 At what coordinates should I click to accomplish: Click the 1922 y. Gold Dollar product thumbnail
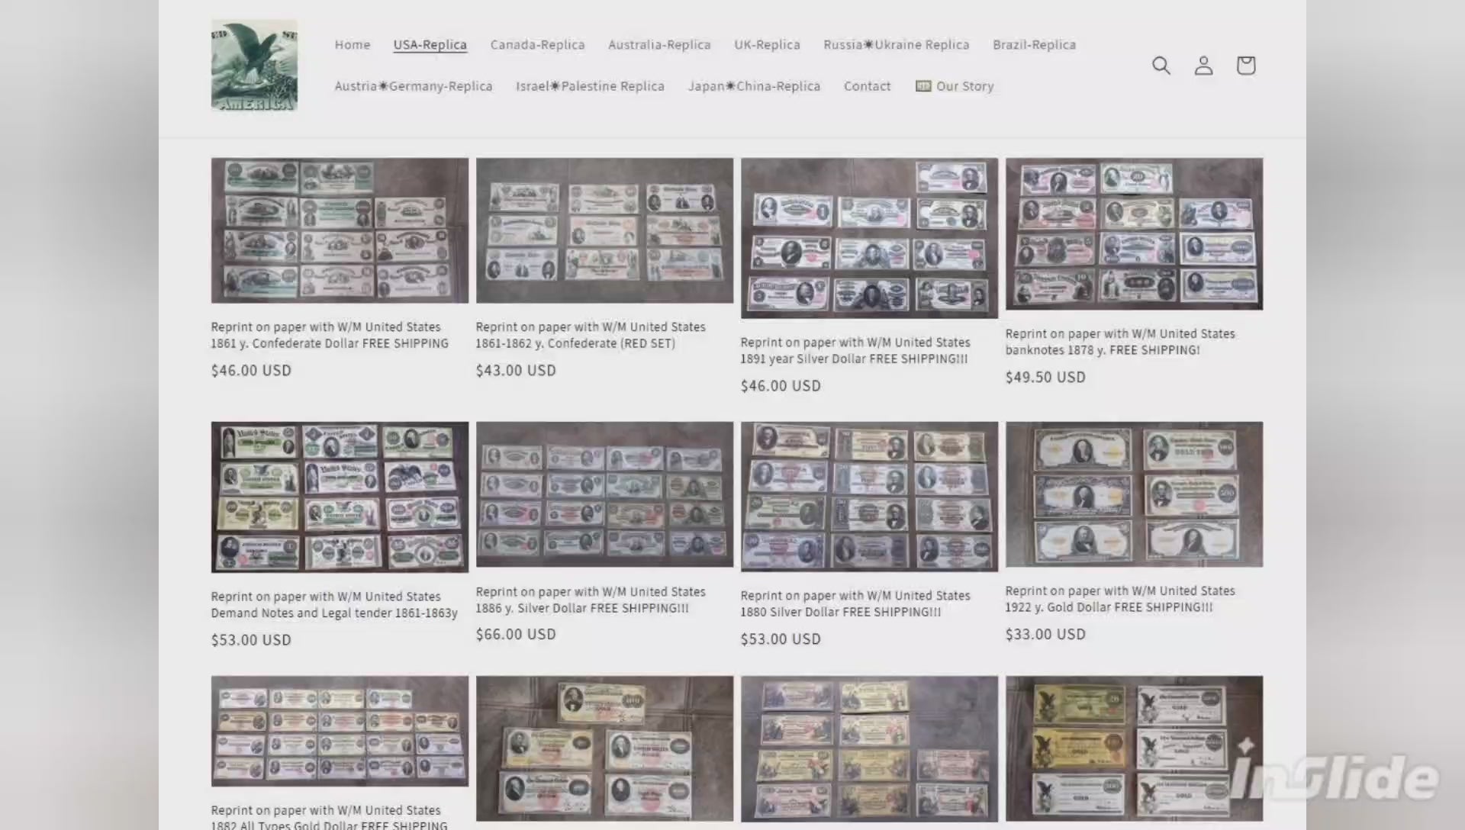point(1134,494)
